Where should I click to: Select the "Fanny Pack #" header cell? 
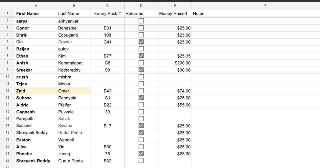point(107,13)
